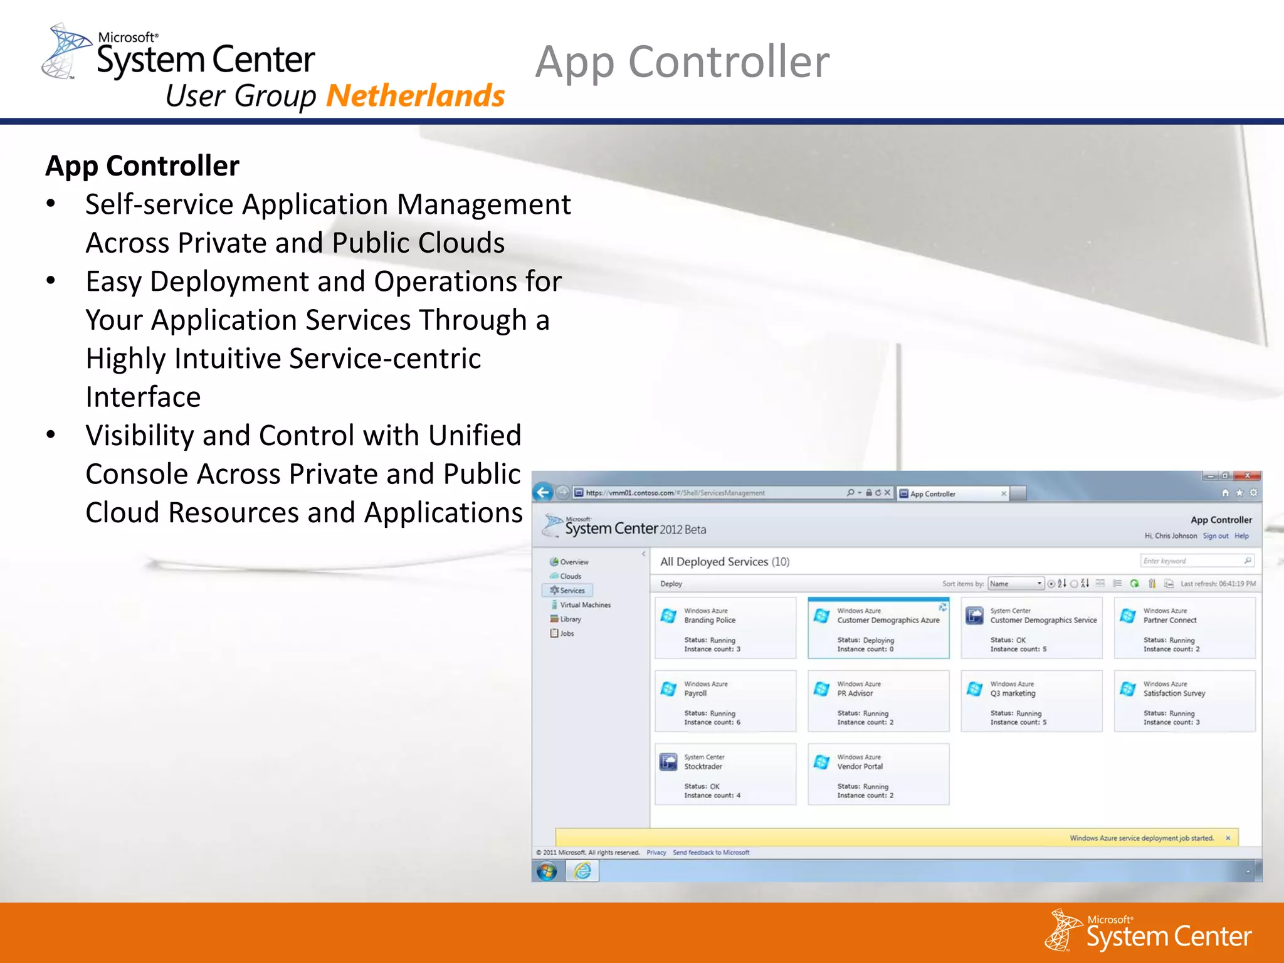The height and width of the screenshot is (963, 1284).
Task: Open Favorites star icon in browser
Action: 1239,493
